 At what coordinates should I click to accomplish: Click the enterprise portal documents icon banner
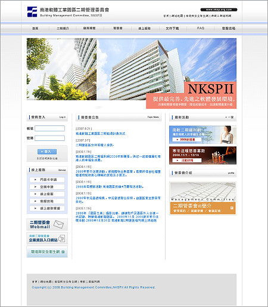point(47,238)
